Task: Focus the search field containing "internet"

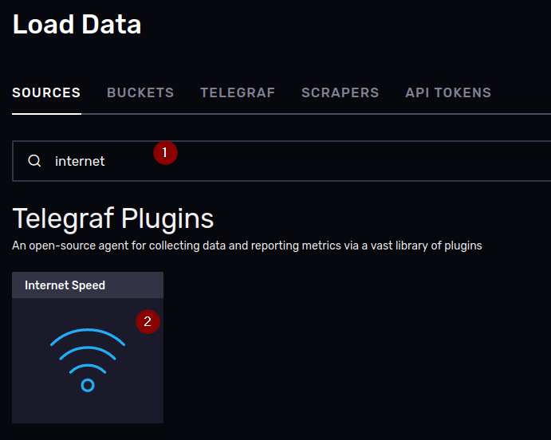Action: tap(281, 161)
